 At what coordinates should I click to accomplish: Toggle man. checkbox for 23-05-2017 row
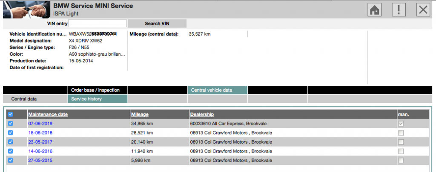401,142
